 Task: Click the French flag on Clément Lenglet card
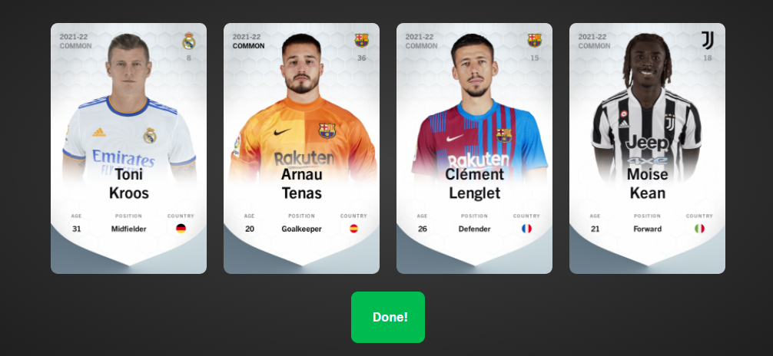tap(526, 229)
